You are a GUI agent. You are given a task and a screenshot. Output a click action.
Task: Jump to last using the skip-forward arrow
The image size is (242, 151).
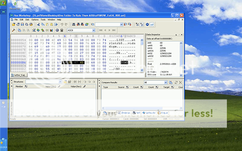[114, 30]
